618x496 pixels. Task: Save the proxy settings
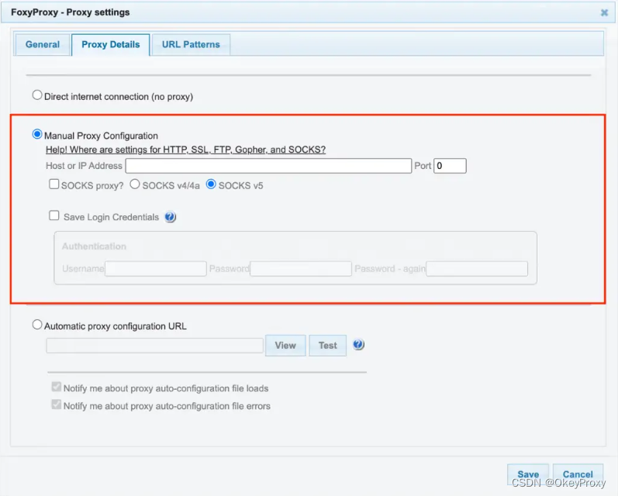tap(528, 474)
